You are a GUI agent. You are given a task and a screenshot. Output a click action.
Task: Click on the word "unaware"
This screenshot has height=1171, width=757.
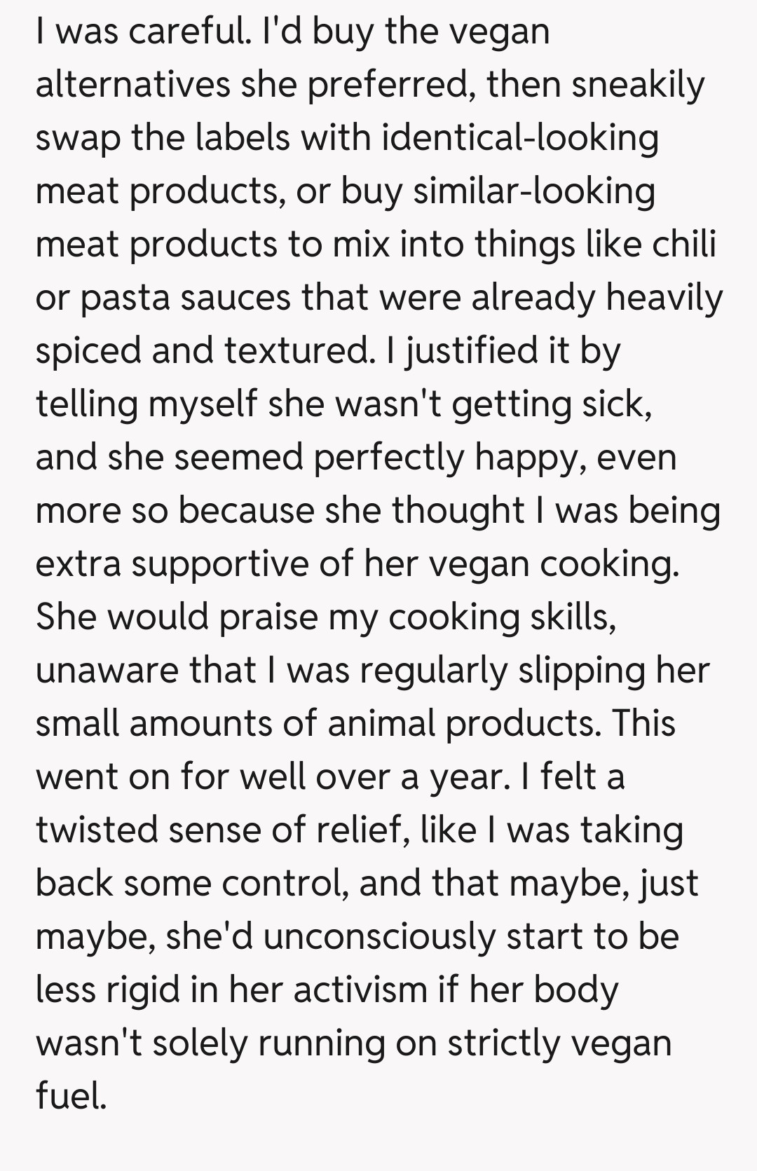[107, 670]
